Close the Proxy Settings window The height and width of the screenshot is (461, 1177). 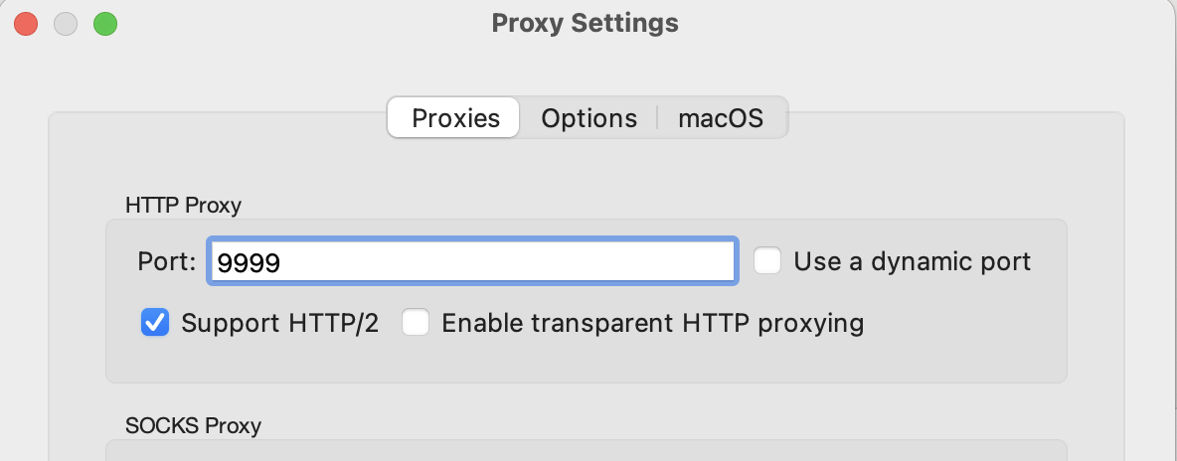coord(26,23)
